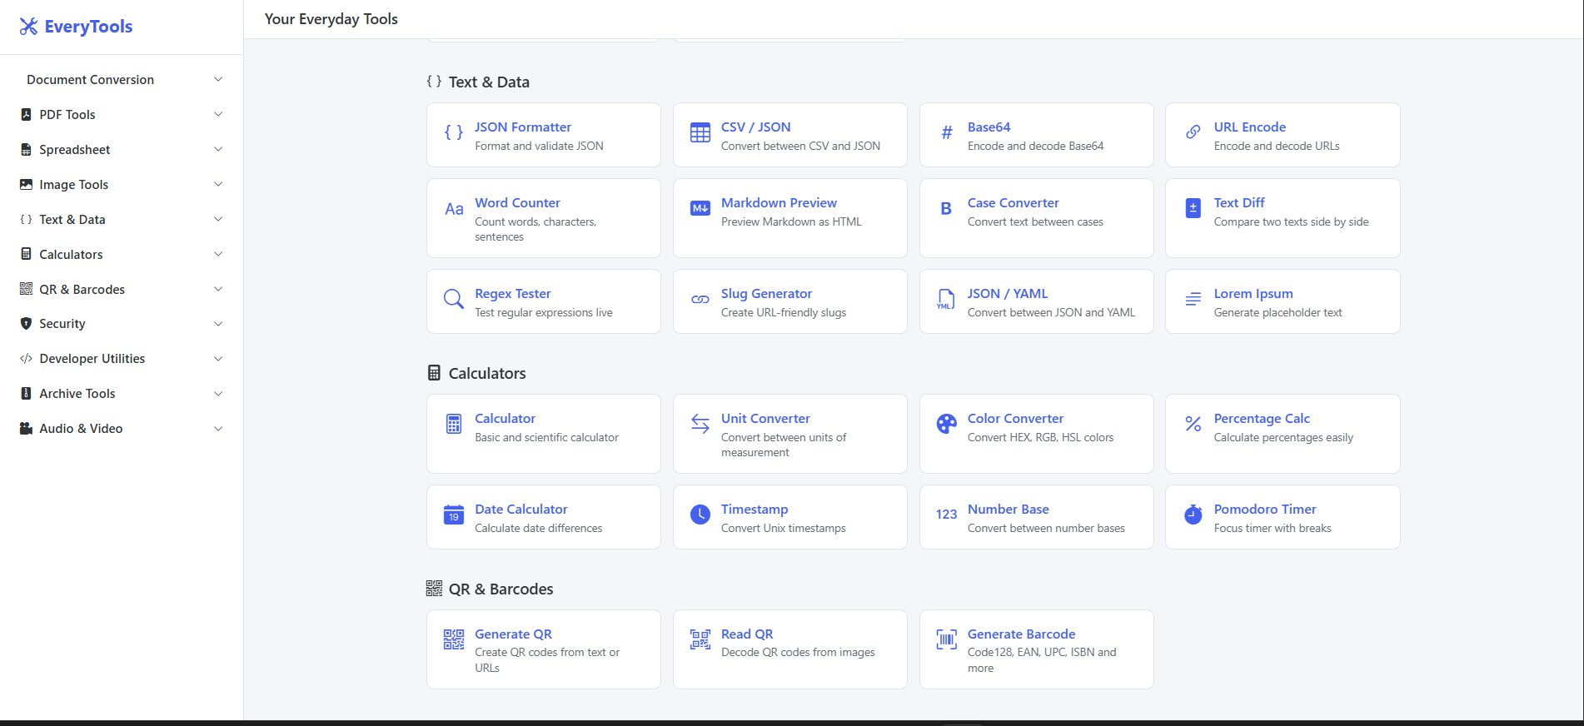Click 'Calculate date differences' description

[538, 529]
